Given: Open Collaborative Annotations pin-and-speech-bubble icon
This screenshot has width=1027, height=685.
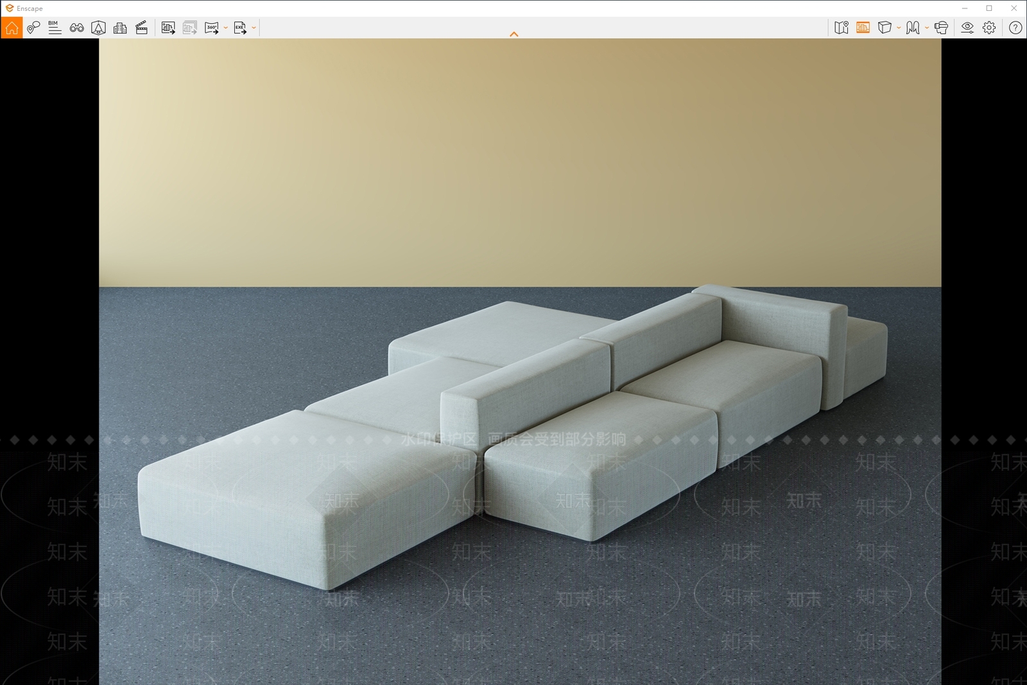Looking at the screenshot, I should pyautogui.click(x=33, y=28).
